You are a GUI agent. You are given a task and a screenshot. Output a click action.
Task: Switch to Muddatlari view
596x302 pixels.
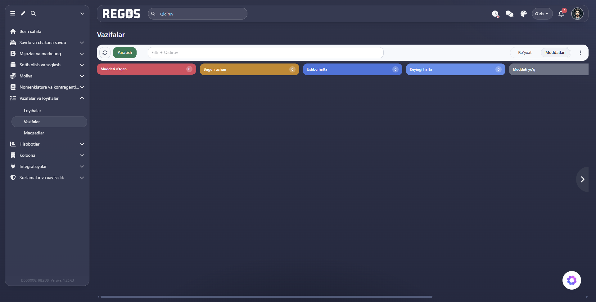click(555, 53)
